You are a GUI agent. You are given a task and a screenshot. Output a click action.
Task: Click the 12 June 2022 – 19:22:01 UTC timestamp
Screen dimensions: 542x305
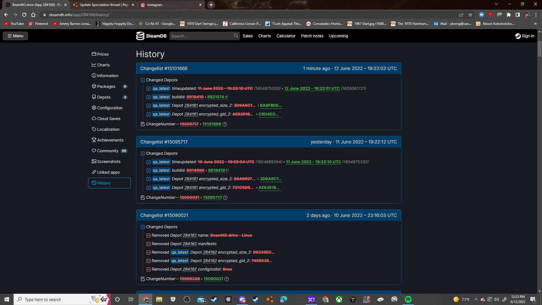point(312,88)
